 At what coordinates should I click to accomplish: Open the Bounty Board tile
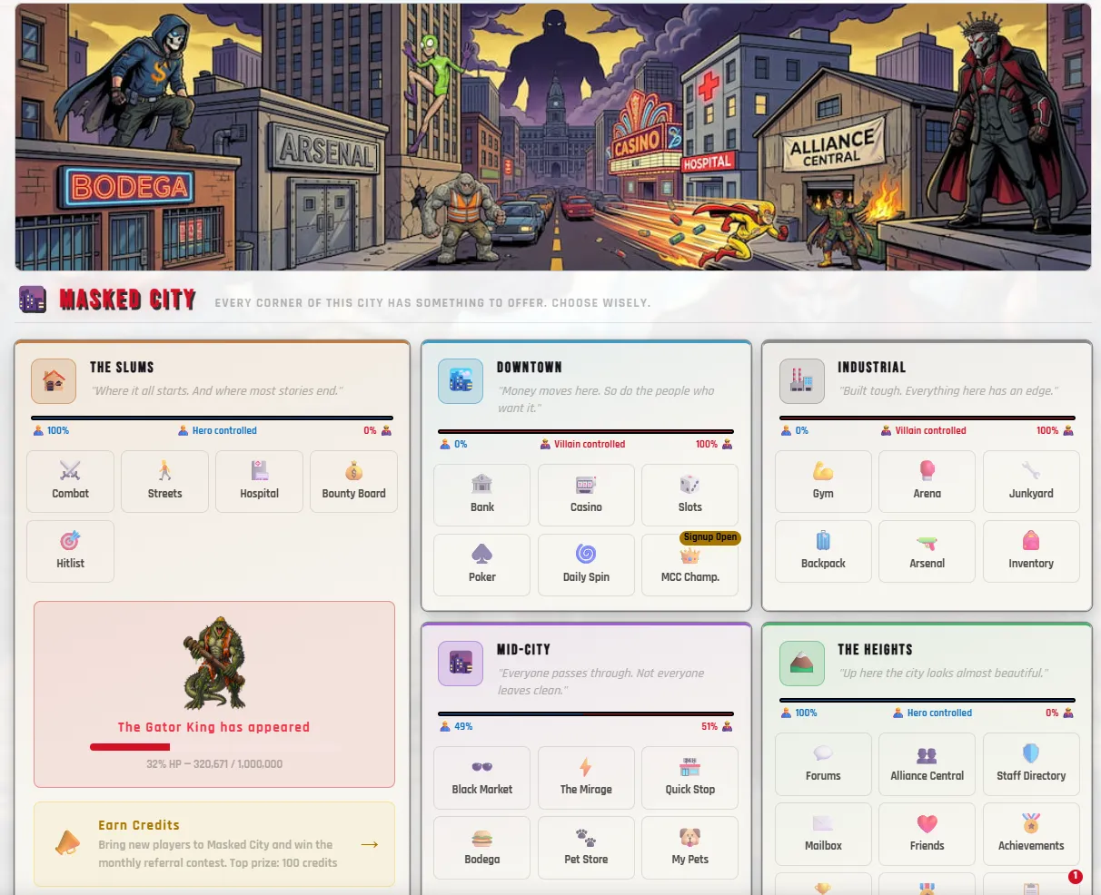pos(354,481)
